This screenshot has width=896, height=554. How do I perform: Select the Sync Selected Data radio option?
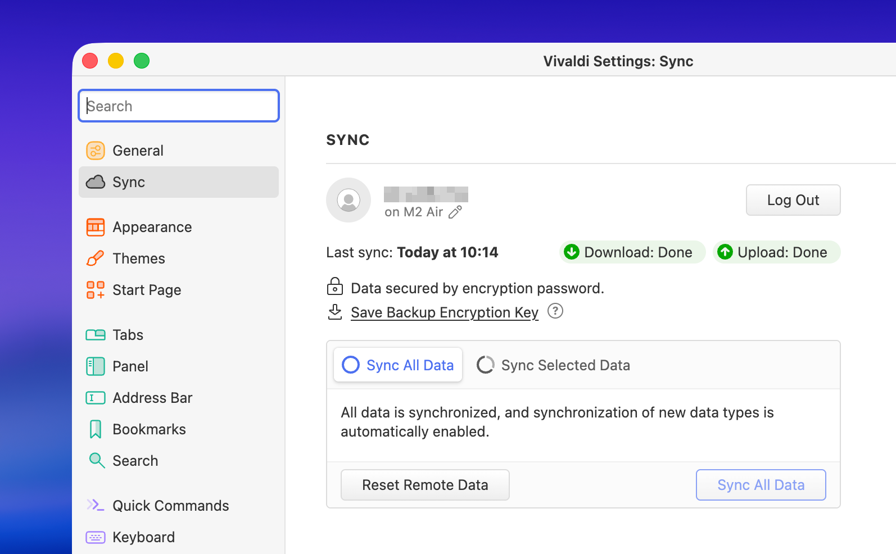(554, 365)
